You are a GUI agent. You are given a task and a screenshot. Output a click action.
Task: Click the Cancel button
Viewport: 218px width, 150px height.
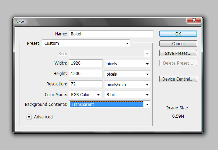(x=178, y=43)
